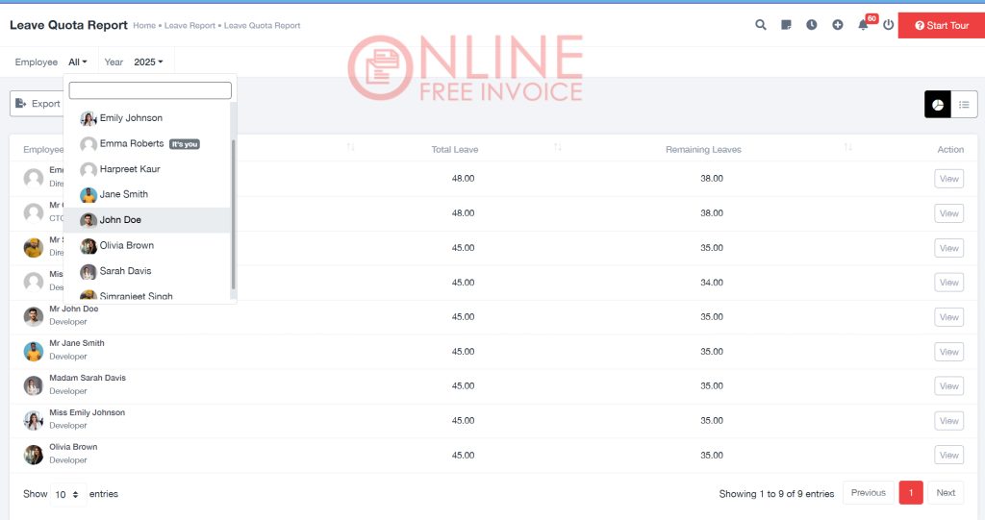Click Olivia Brown avatar in table
This screenshot has width=985, height=520.
tap(34, 455)
